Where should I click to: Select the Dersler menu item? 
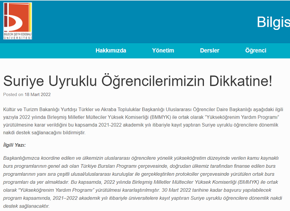click(210, 50)
